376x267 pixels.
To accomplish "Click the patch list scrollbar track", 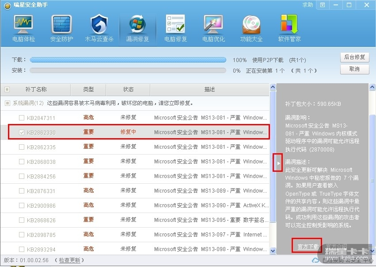I will pyautogui.click(x=273, y=169).
